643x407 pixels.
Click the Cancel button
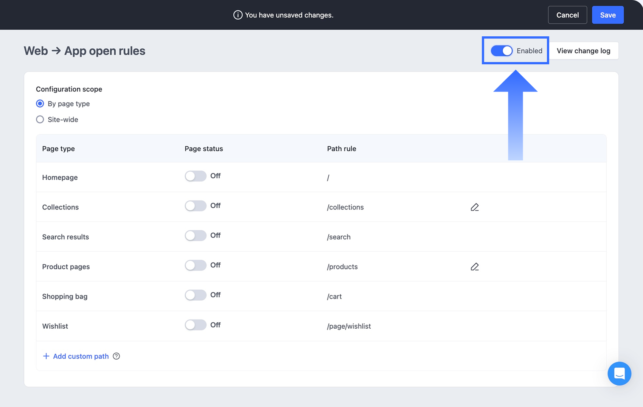click(x=567, y=15)
